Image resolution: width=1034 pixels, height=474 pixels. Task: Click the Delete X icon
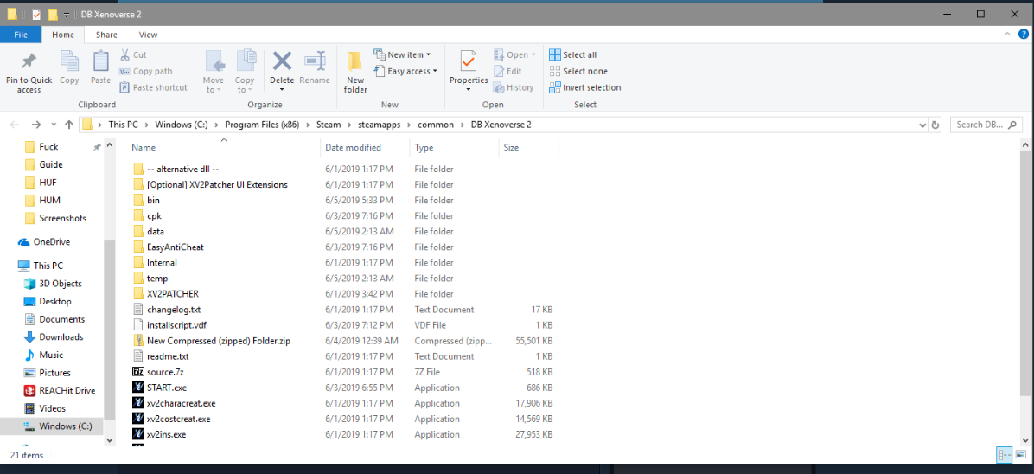(x=282, y=61)
